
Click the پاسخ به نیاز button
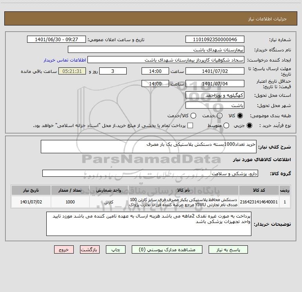click(x=228, y=250)
